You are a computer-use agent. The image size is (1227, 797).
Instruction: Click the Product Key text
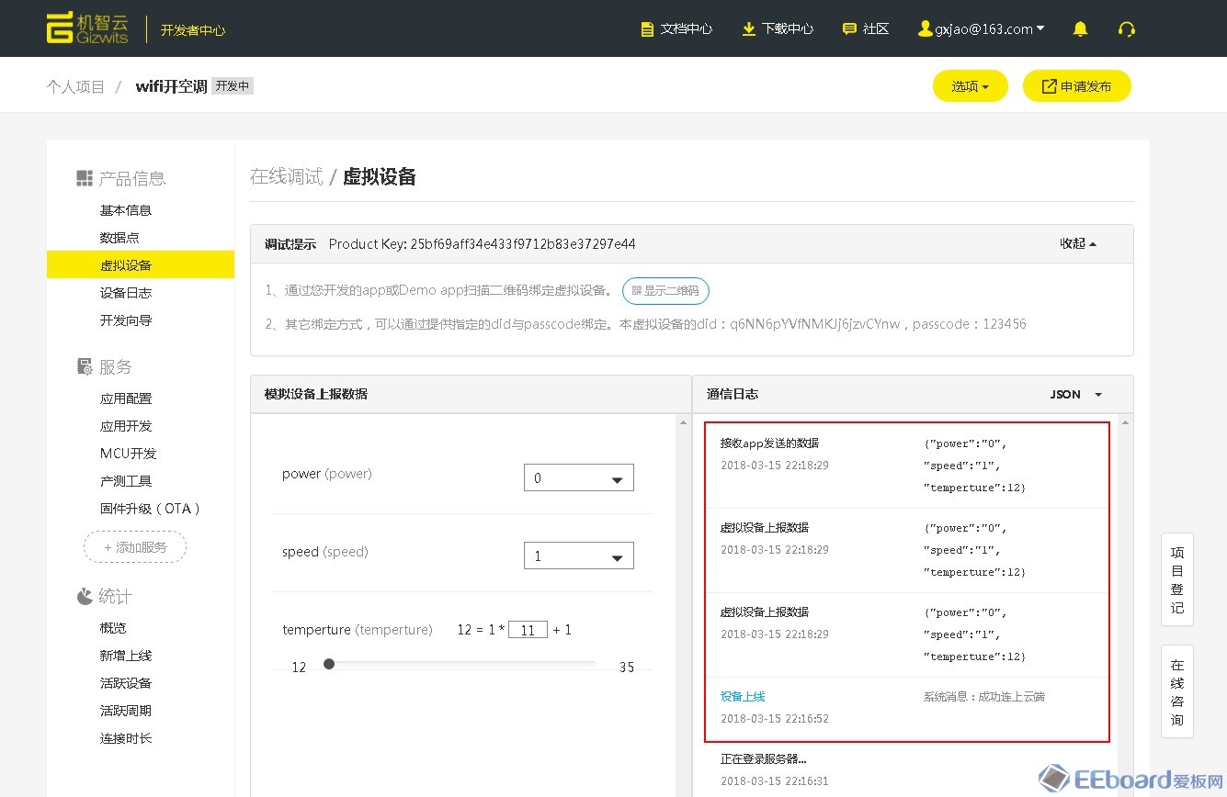click(482, 244)
